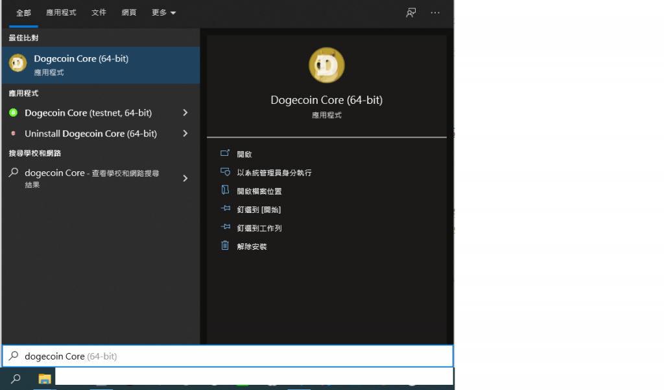The height and width of the screenshot is (390, 664).
Task: Open the 文件 tab
Action: tap(99, 13)
